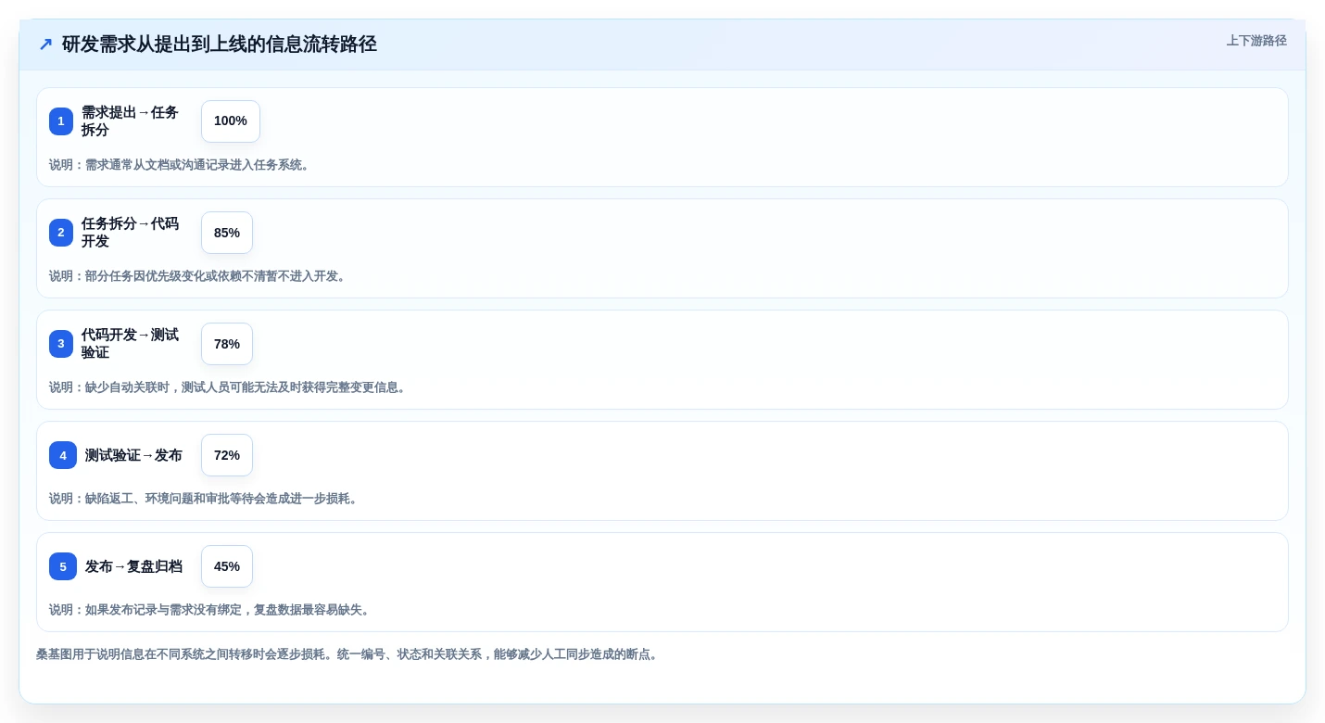Click the 发布→复盘归档 step title

133,566
